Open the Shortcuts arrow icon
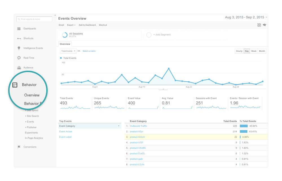282x181 pixels. tap(19, 39)
